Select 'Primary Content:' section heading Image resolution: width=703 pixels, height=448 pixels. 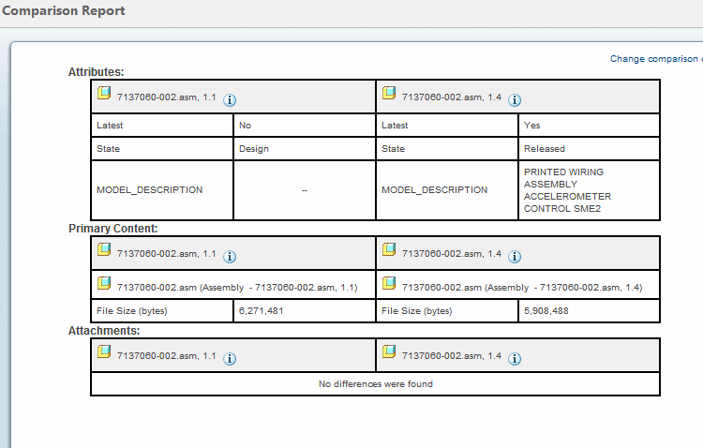pos(113,229)
